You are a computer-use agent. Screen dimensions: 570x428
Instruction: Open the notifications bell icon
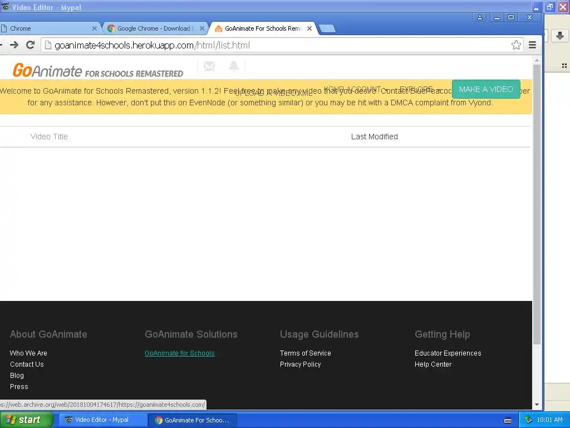point(234,66)
